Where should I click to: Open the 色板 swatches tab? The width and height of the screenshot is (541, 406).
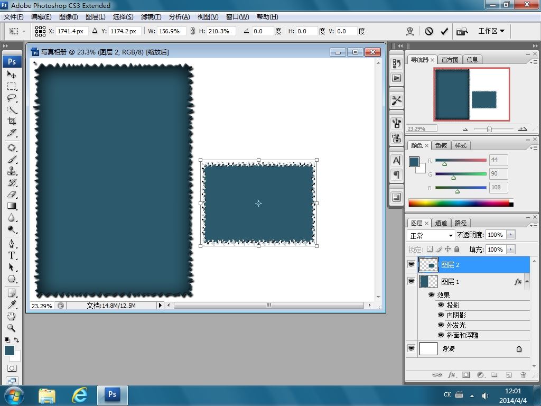point(441,145)
